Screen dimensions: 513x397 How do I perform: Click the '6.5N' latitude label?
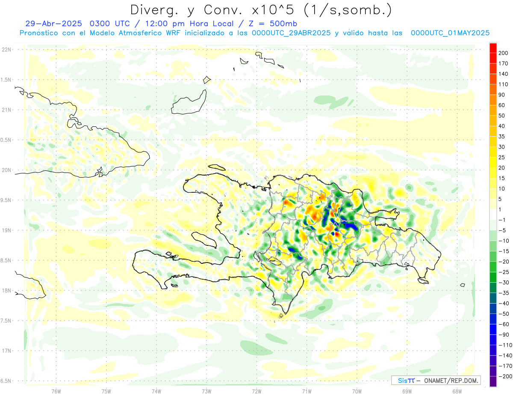click(x=6, y=381)
